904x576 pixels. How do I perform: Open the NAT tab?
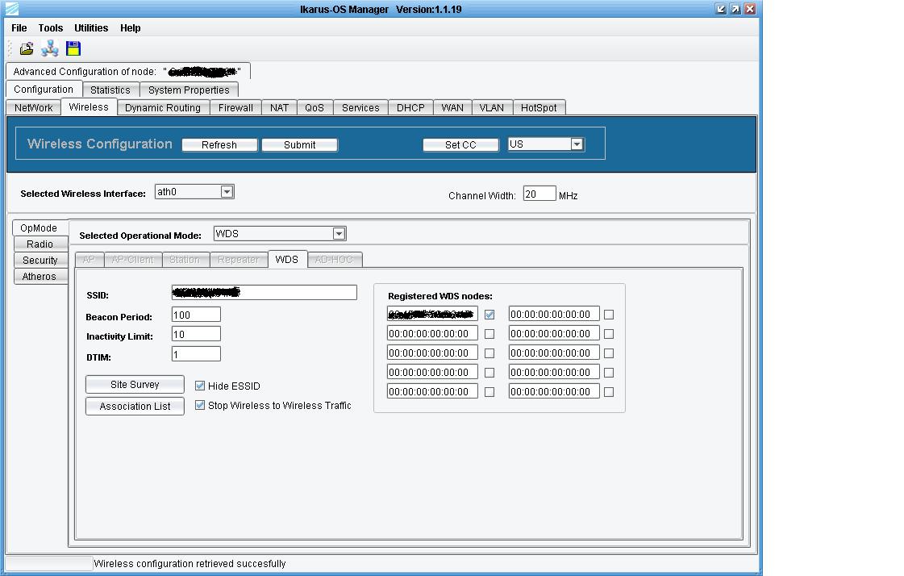click(x=280, y=108)
